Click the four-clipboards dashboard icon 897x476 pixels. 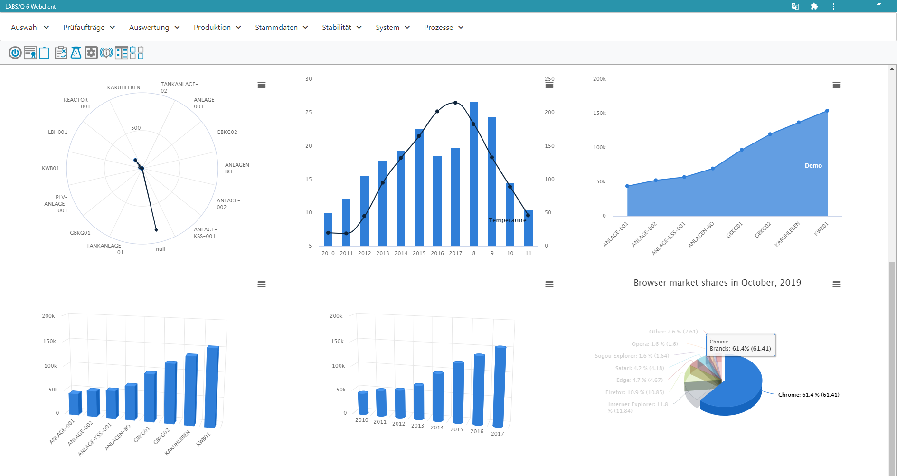[x=137, y=53]
